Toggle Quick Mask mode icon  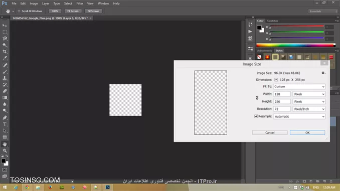[5, 170]
